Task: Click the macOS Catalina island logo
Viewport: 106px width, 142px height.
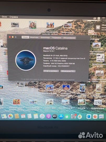Action: tap(26, 60)
